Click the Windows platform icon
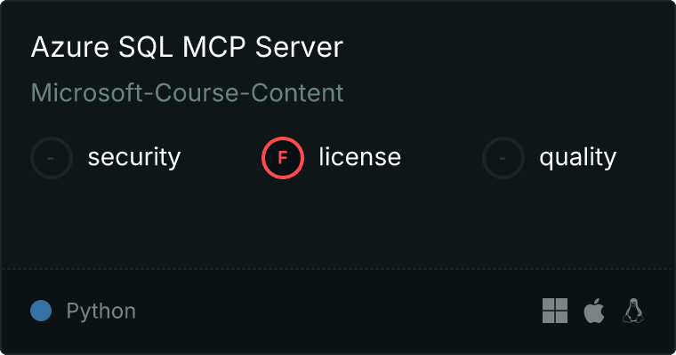This screenshot has width=676, height=355. pos(555,311)
